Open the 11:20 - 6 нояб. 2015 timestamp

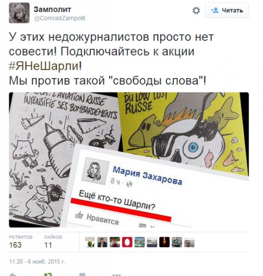pos(37,262)
